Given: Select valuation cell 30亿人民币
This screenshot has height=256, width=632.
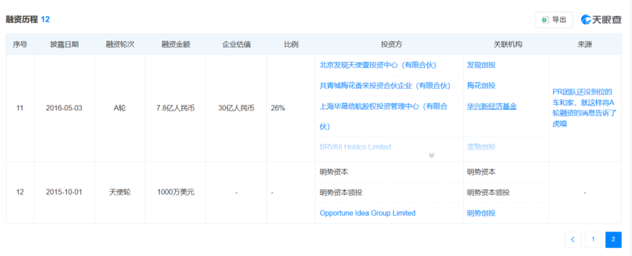Looking at the screenshot, I should [236, 108].
